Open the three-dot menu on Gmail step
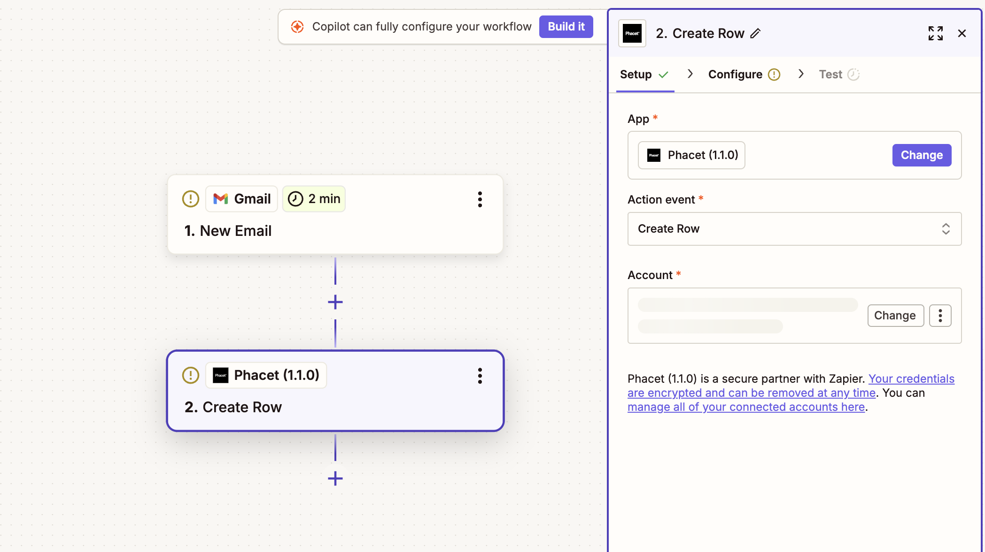This screenshot has width=985, height=552. 480,199
